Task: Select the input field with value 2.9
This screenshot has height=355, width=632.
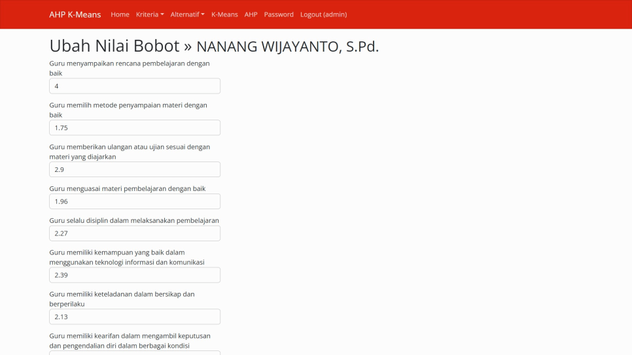Action: coord(135,169)
